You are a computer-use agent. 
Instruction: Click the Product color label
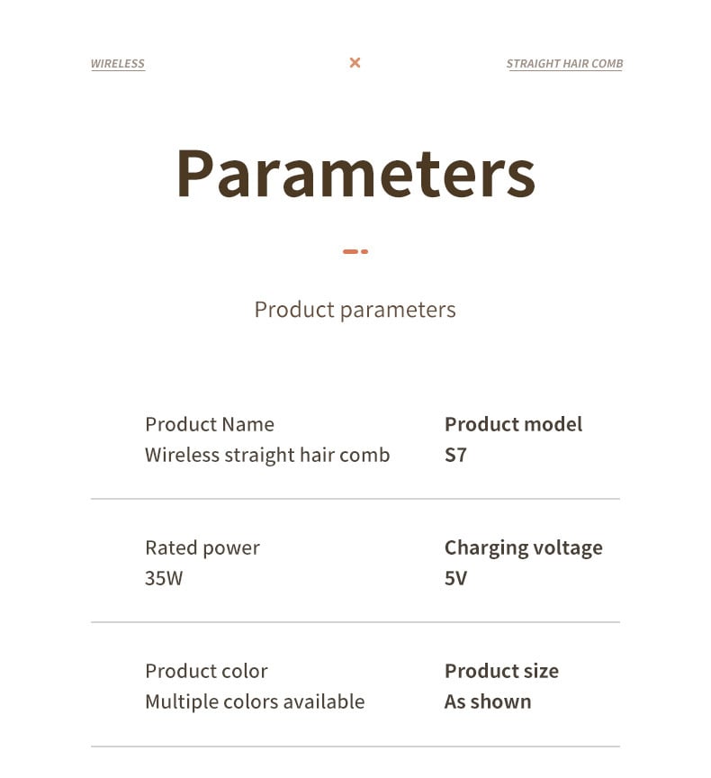206,671
